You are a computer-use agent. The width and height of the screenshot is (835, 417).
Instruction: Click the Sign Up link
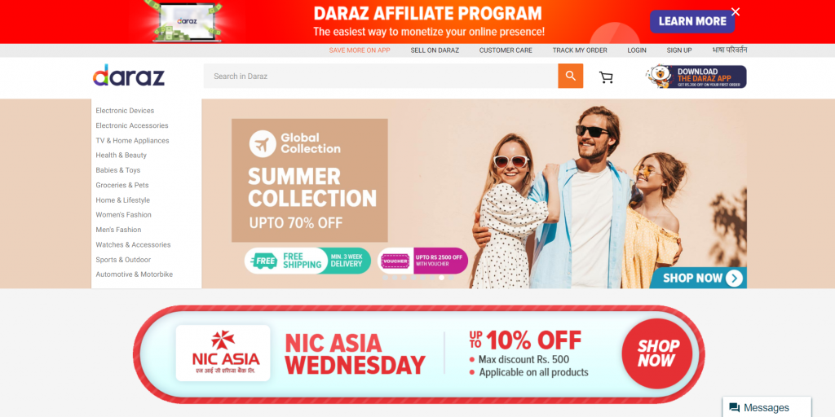tap(679, 50)
